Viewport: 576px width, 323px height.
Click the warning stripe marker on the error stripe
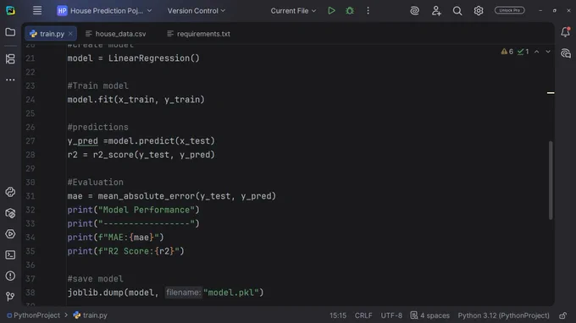pyautogui.click(x=551, y=93)
